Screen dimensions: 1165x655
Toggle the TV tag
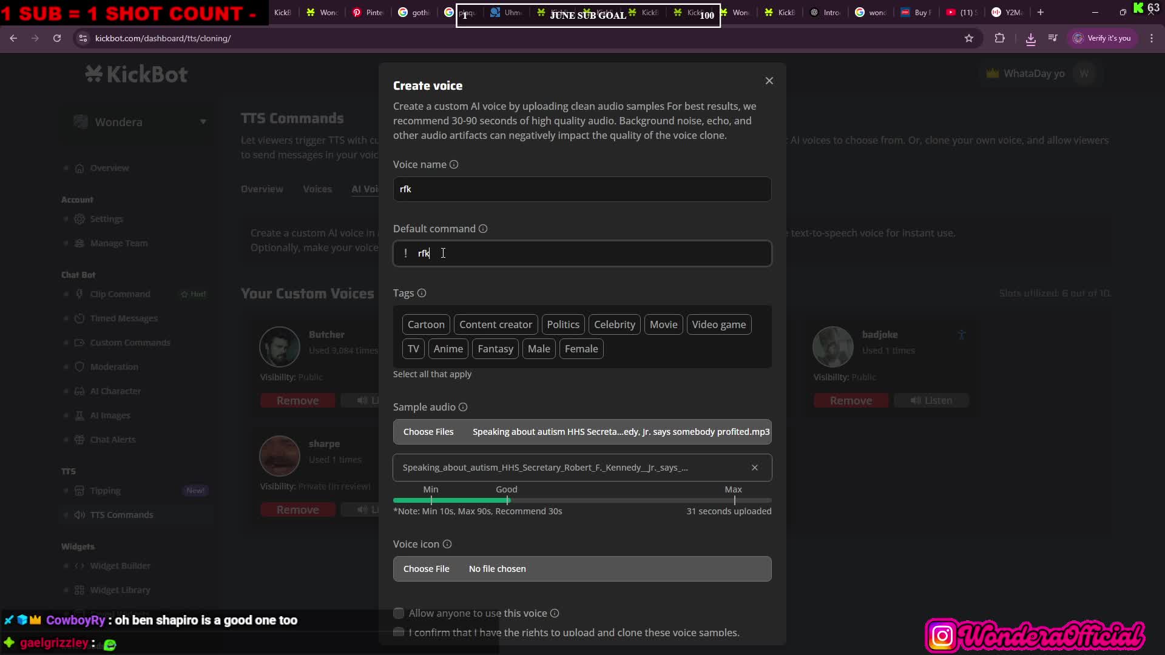tap(413, 349)
